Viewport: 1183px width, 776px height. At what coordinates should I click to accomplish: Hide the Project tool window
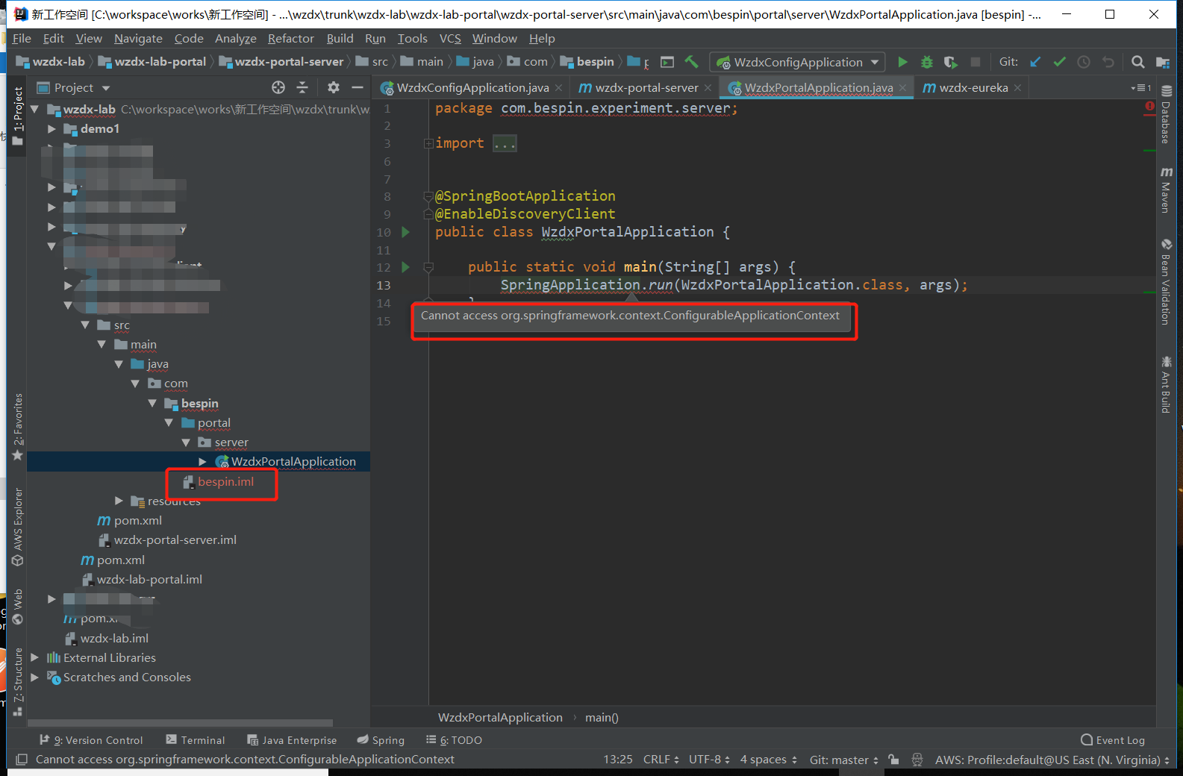tap(358, 87)
